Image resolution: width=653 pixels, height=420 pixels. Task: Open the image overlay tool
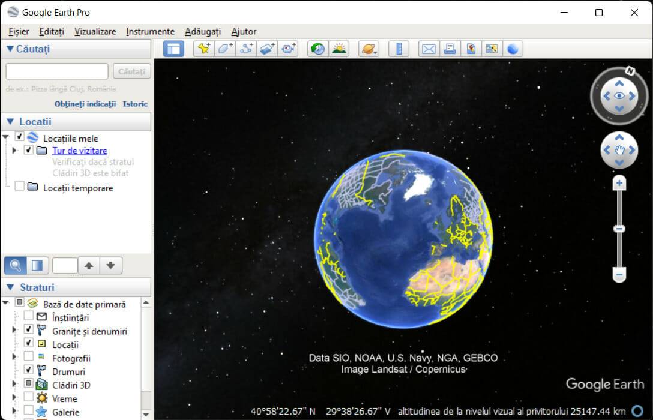tap(267, 49)
